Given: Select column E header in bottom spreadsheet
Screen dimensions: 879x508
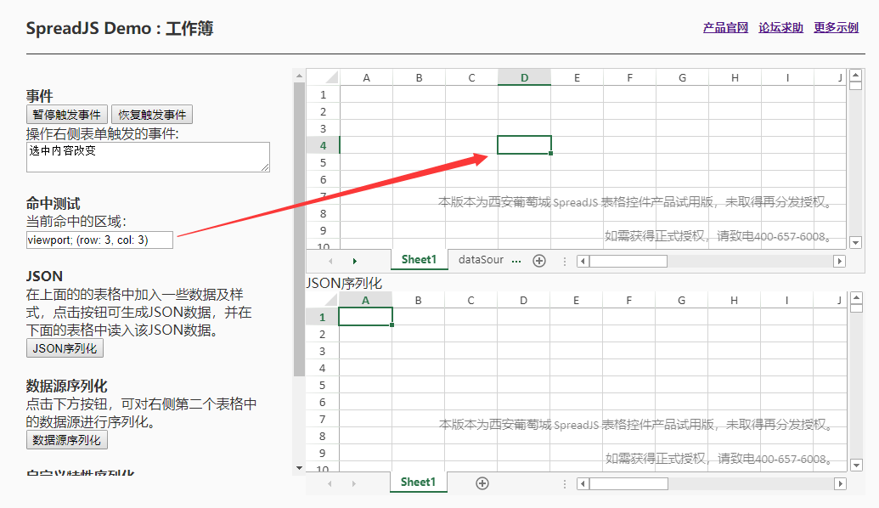Looking at the screenshot, I should point(576,300).
